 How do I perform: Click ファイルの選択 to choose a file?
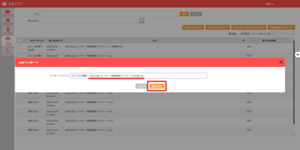(x=79, y=76)
